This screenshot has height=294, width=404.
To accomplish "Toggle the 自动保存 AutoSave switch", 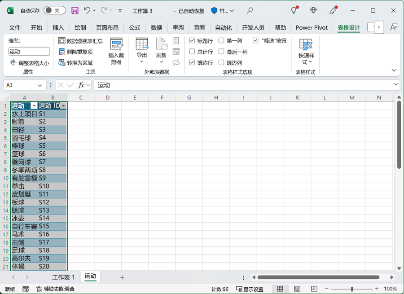I will (55, 11).
